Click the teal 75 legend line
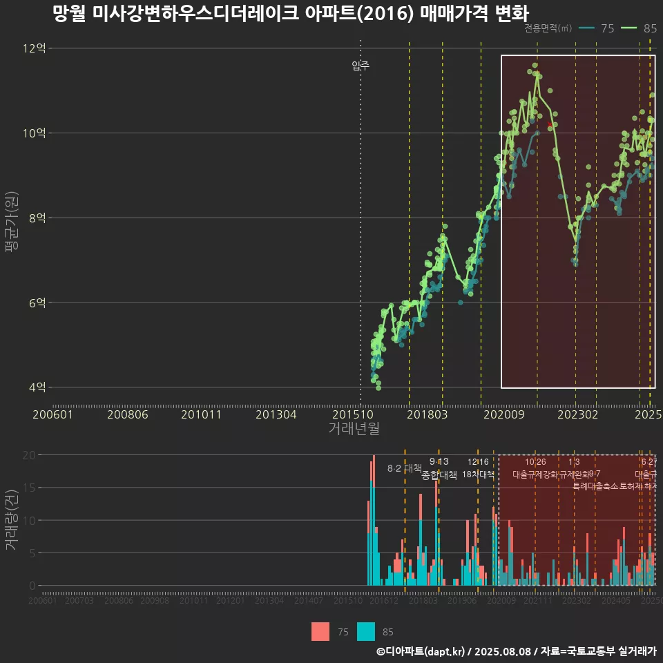The width and height of the screenshot is (663, 663). (x=586, y=28)
